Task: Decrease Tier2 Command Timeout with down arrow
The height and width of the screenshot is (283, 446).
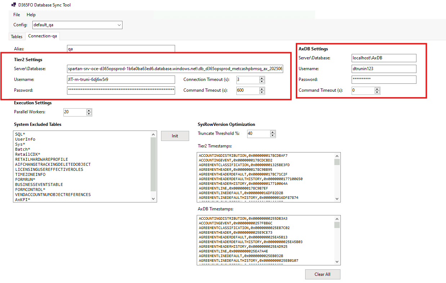Action: (x=262, y=92)
